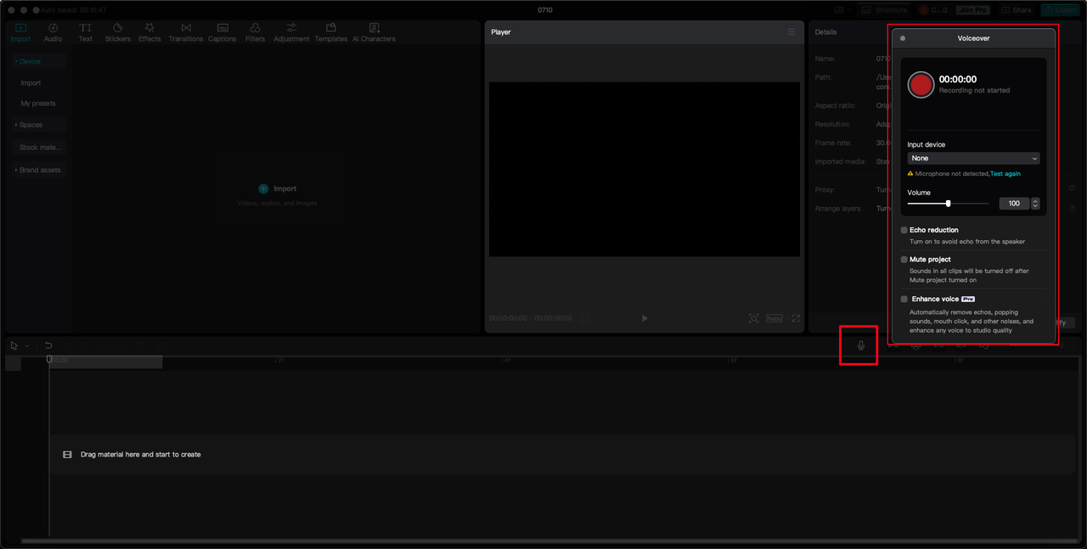Image resolution: width=1087 pixels, height=549 pixels.
Task: Open the Adjustment tab
Action: (291, 33)
